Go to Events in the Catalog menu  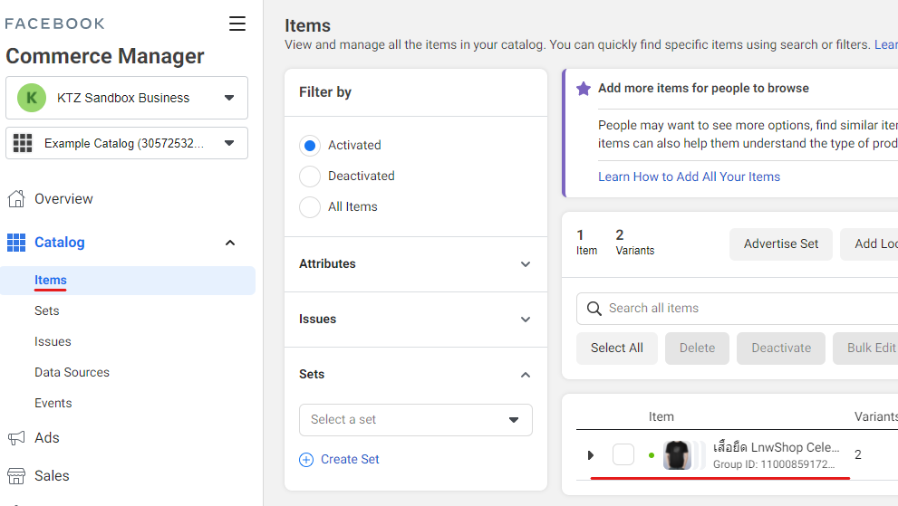click(x=53, y=404)
